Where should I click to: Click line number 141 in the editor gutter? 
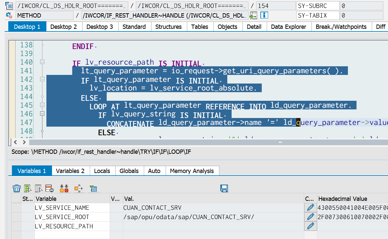click(26, 71)
